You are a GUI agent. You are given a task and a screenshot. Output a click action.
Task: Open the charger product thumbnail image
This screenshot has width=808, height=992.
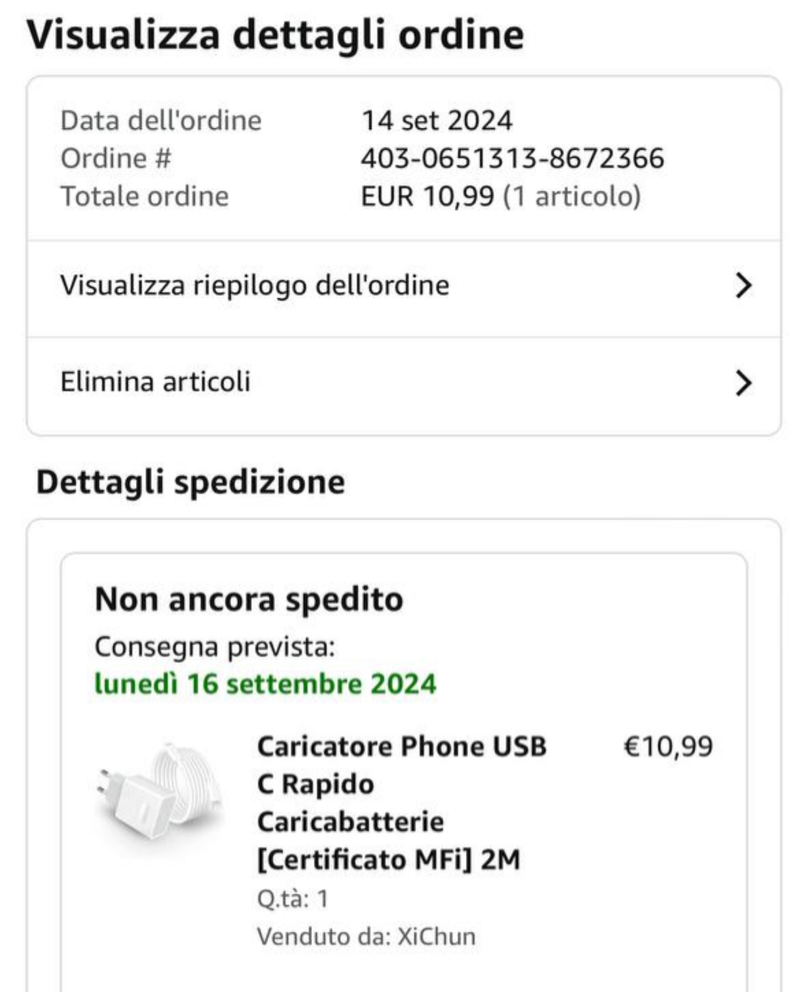(160, 791)
